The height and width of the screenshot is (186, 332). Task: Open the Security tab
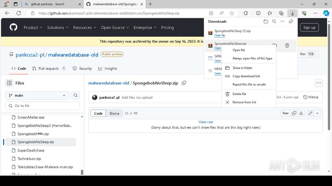tap(82, 68)
